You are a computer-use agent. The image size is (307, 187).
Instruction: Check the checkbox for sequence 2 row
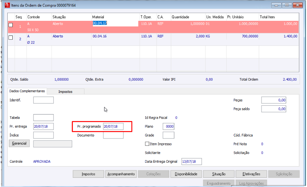point(11,38)
